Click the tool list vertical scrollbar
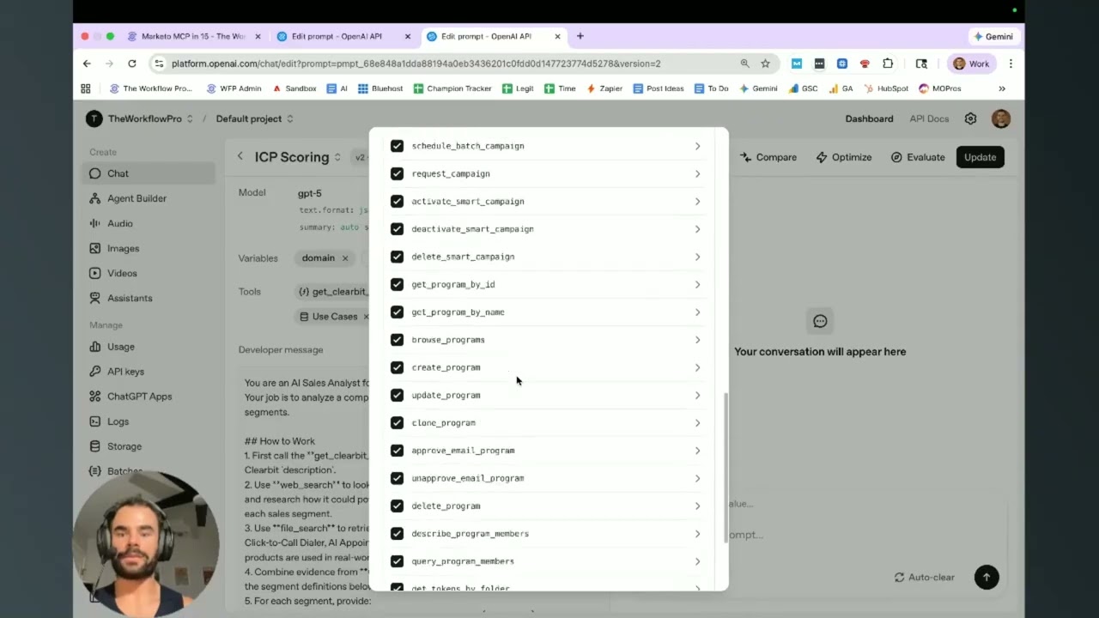The width and height of the screenshot is (1099, 618). coord(726,468)
